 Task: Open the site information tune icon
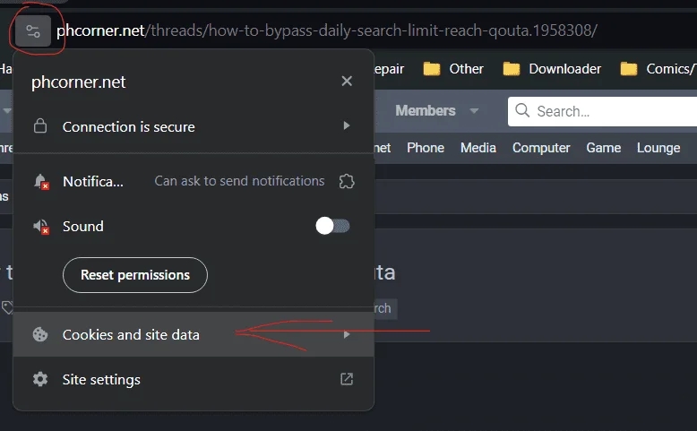point(33,31)
